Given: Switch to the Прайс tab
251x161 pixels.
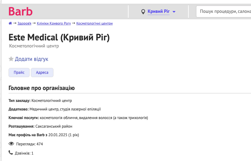Looking at the screenshot, I should (x=19, y=73).
